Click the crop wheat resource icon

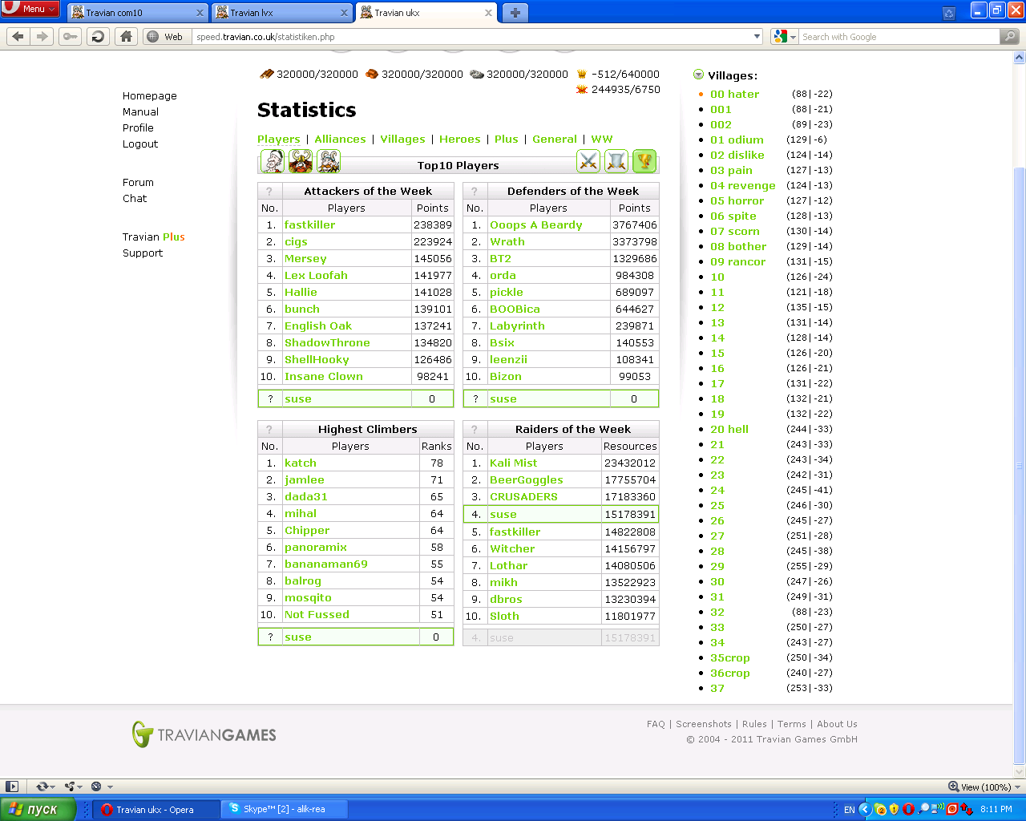[582, 74]
